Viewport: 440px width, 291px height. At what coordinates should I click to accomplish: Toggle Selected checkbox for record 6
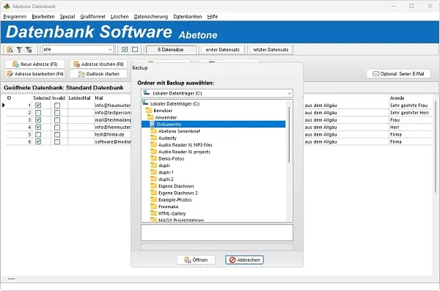tap(38, 141)
